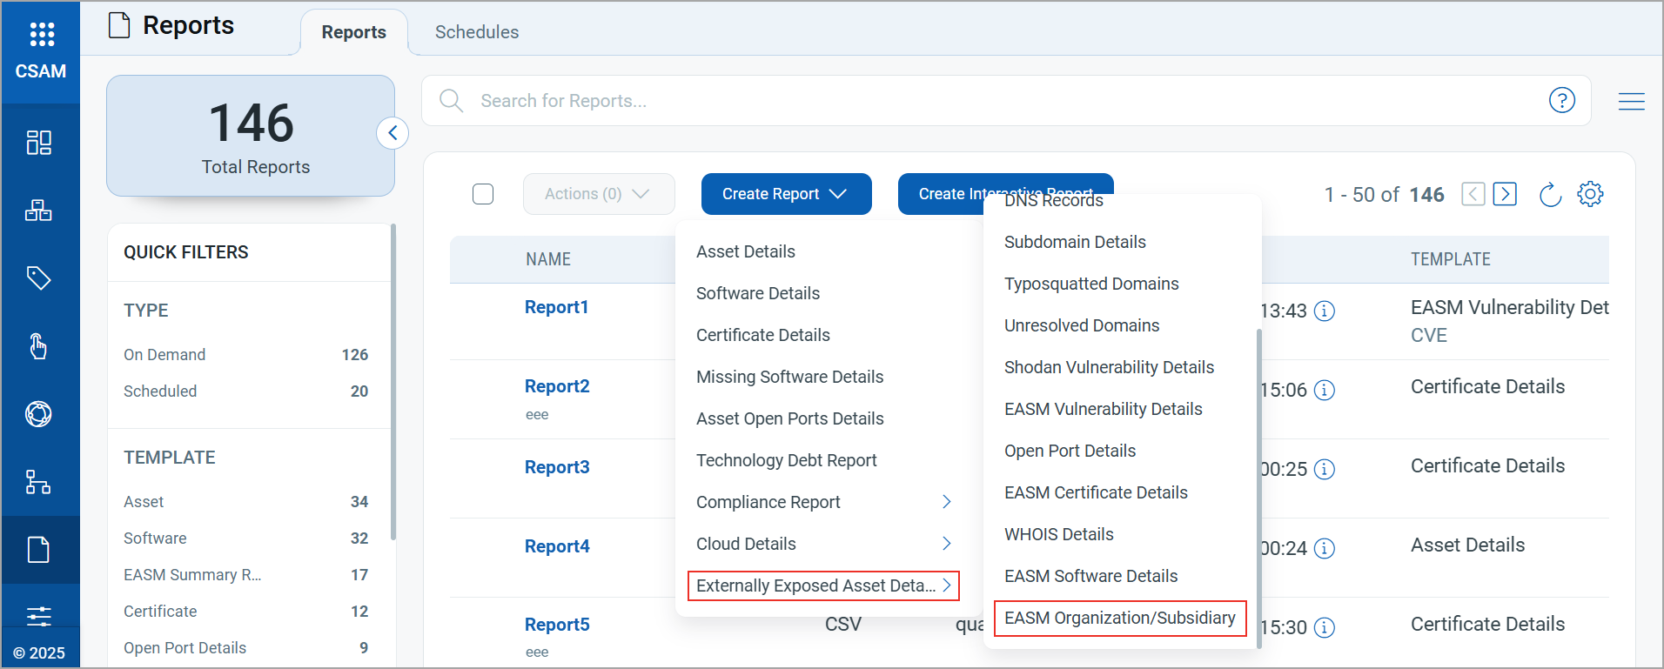Click the submenu vertical scrollbar

(1258, 487)
